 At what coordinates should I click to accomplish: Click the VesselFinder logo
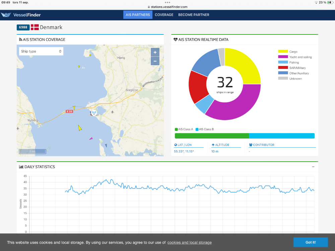21,15
